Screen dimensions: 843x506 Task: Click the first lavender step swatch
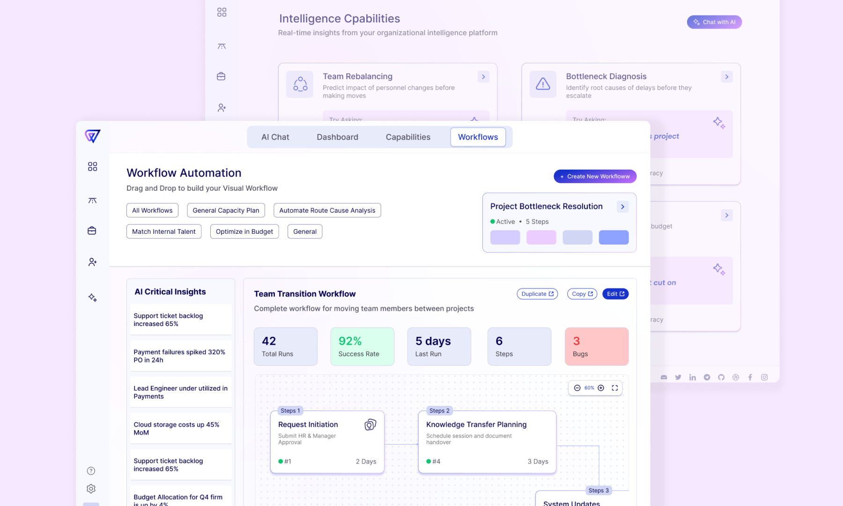(505, 237)
